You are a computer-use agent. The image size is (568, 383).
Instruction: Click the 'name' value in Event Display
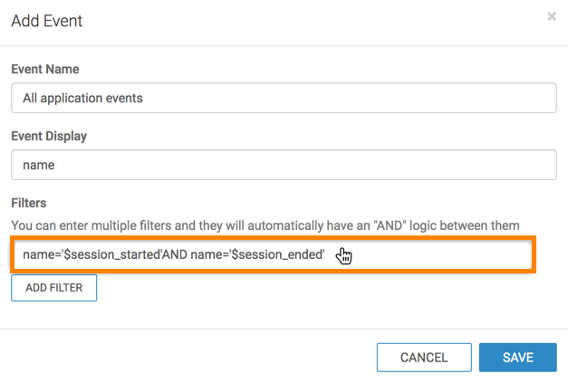tap(39, 166)
